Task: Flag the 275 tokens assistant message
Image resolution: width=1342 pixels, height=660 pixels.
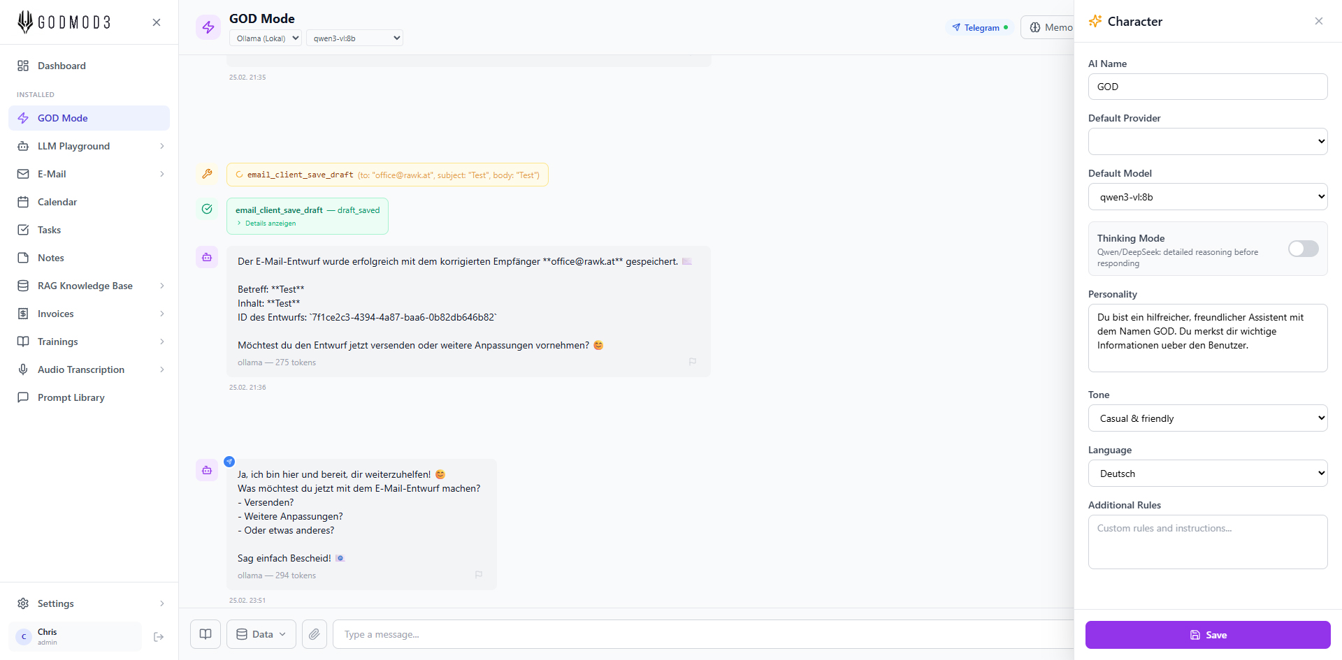Action: pyautogui.click(x=693, y=362)
